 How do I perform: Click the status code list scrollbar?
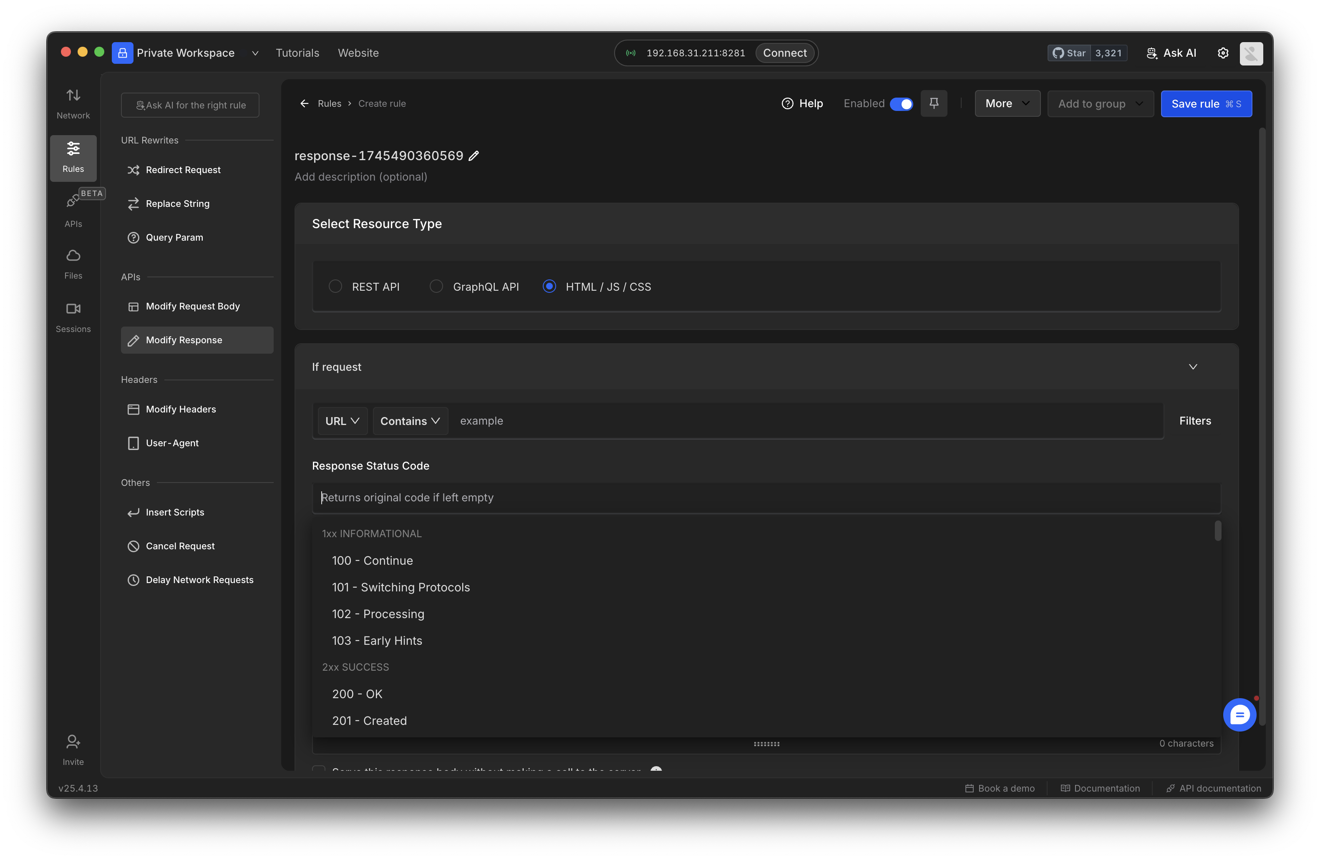1217,531
